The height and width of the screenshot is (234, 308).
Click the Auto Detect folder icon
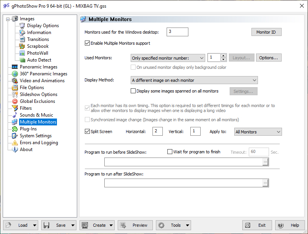point(22,60)
